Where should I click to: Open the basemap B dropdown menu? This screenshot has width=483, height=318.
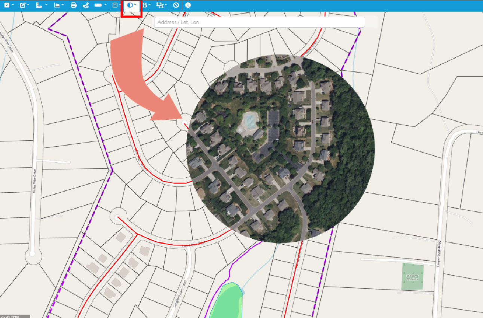(x=149, y=5)
